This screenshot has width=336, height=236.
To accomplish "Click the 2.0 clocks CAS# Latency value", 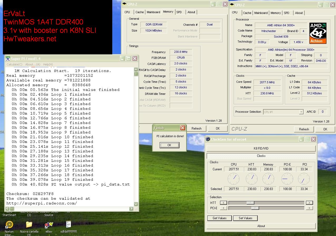I will pos(181,64).
